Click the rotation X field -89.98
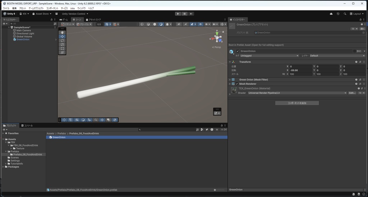This screenshot has width=368, height=197. [301, 70]
